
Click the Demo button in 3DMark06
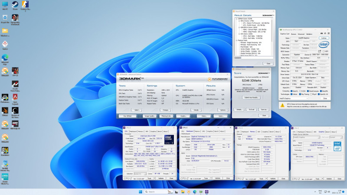(x=204, y=116)
